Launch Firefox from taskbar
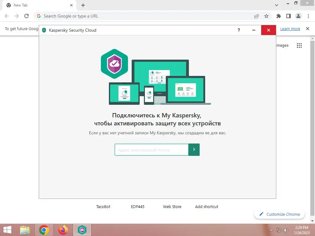The height and width of the screenshot is (236, 315). [x=63, y=230]
